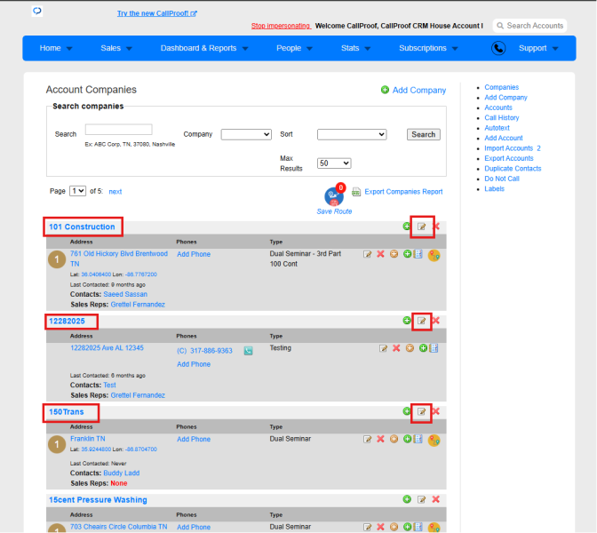Open the Dashboard & Reports menu

coord(204,48)
